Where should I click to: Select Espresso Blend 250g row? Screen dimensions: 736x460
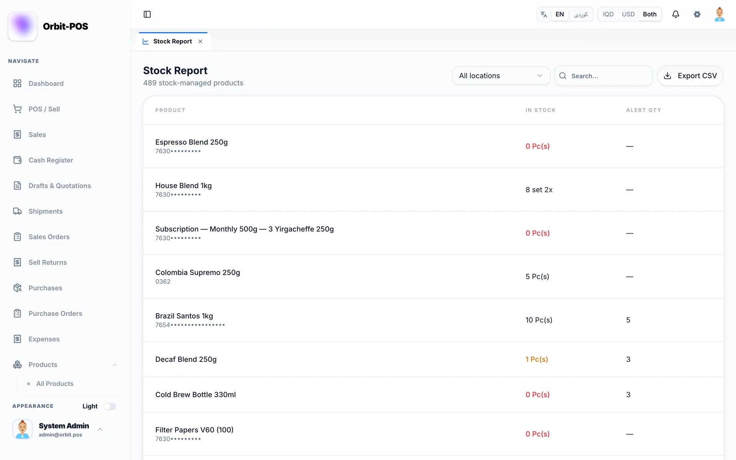click(x=433, y=146)
